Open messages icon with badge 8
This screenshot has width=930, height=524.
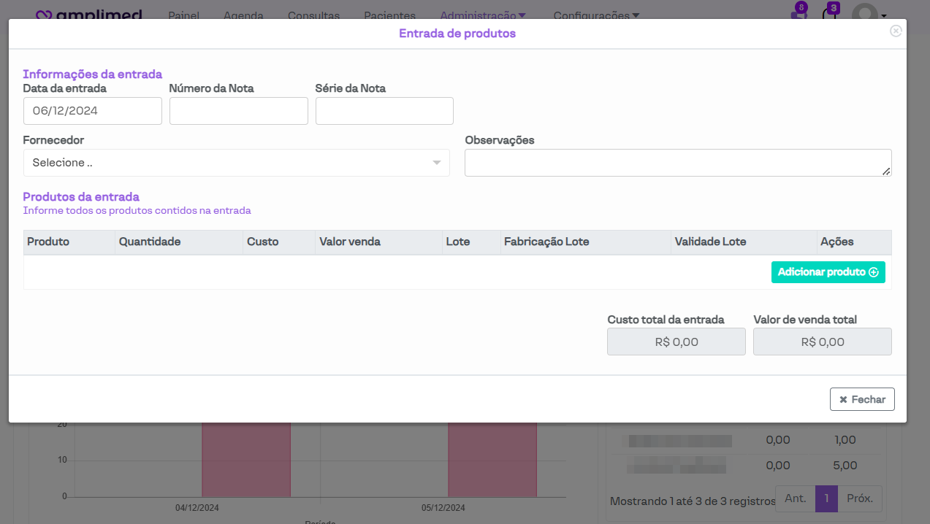pyautogui.click(x=798, y=14)
